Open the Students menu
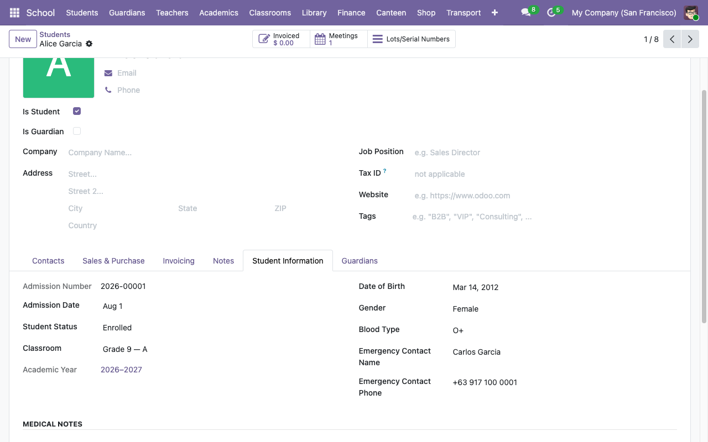Viewport: 708px width, 442px height. [x=82, y=13]
